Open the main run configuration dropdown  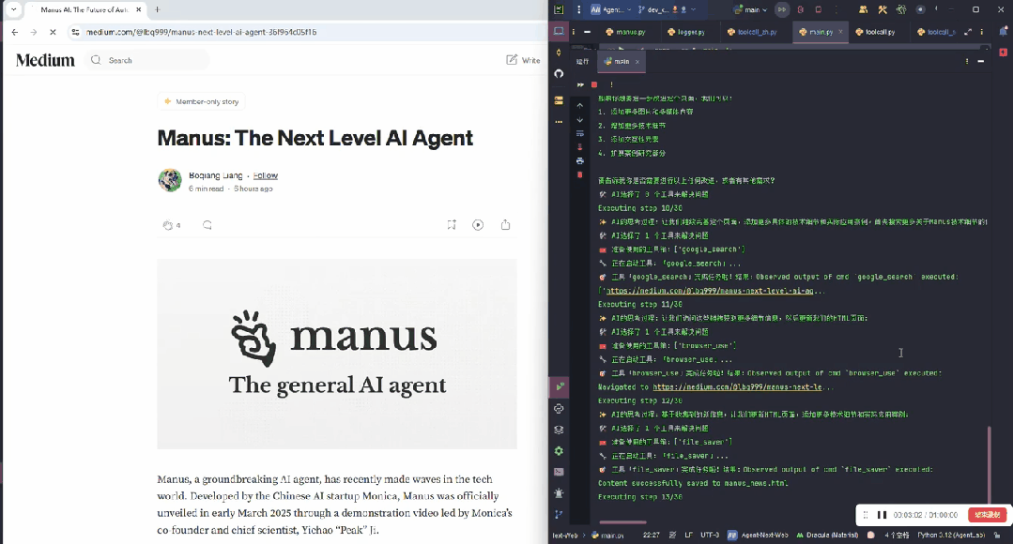tap(751, 9)
